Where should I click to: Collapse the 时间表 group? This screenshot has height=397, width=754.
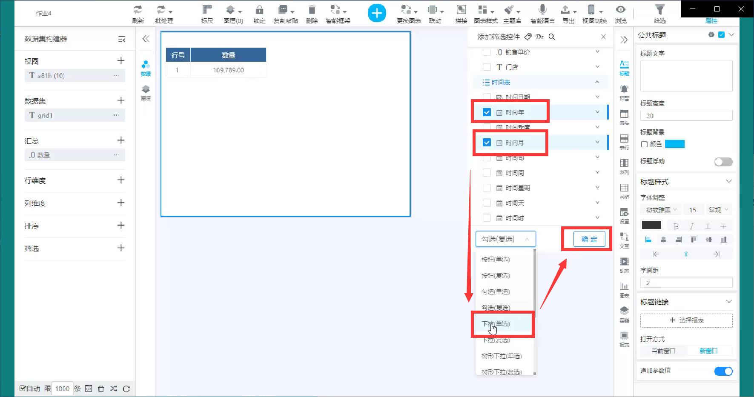tap(597, 82)
